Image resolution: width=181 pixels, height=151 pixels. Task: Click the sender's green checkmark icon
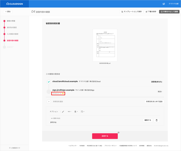[49, 82]
